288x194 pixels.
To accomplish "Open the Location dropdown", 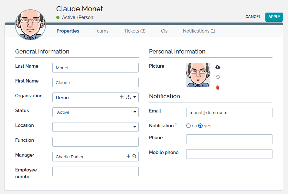I will [x=135, y=127].
